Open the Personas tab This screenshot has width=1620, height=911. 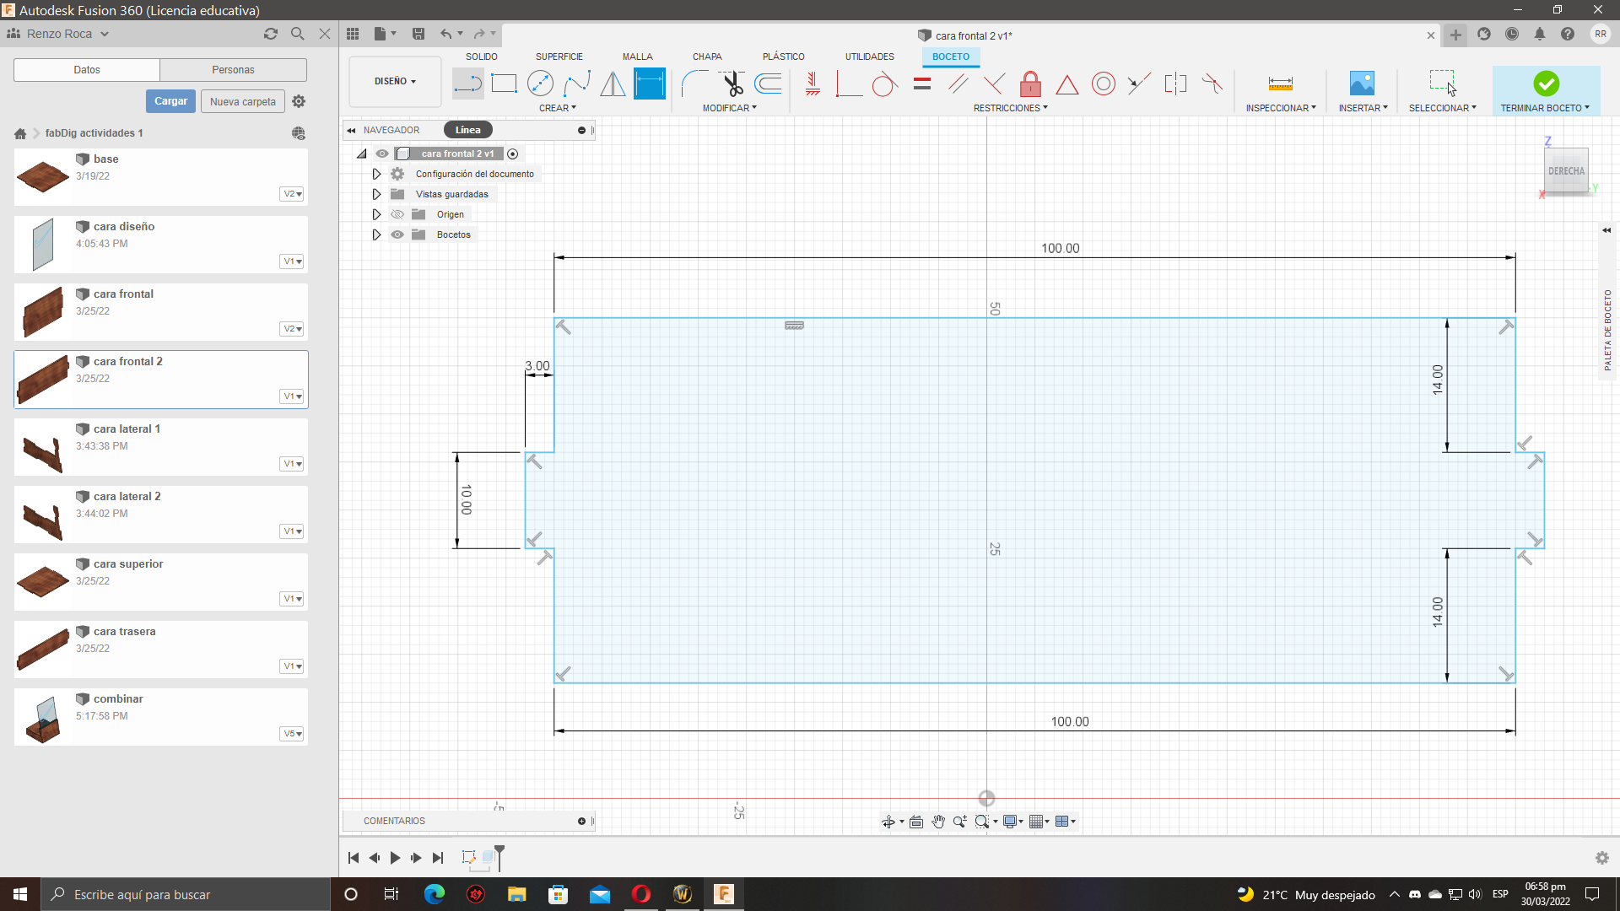click(x=233, y=70)
